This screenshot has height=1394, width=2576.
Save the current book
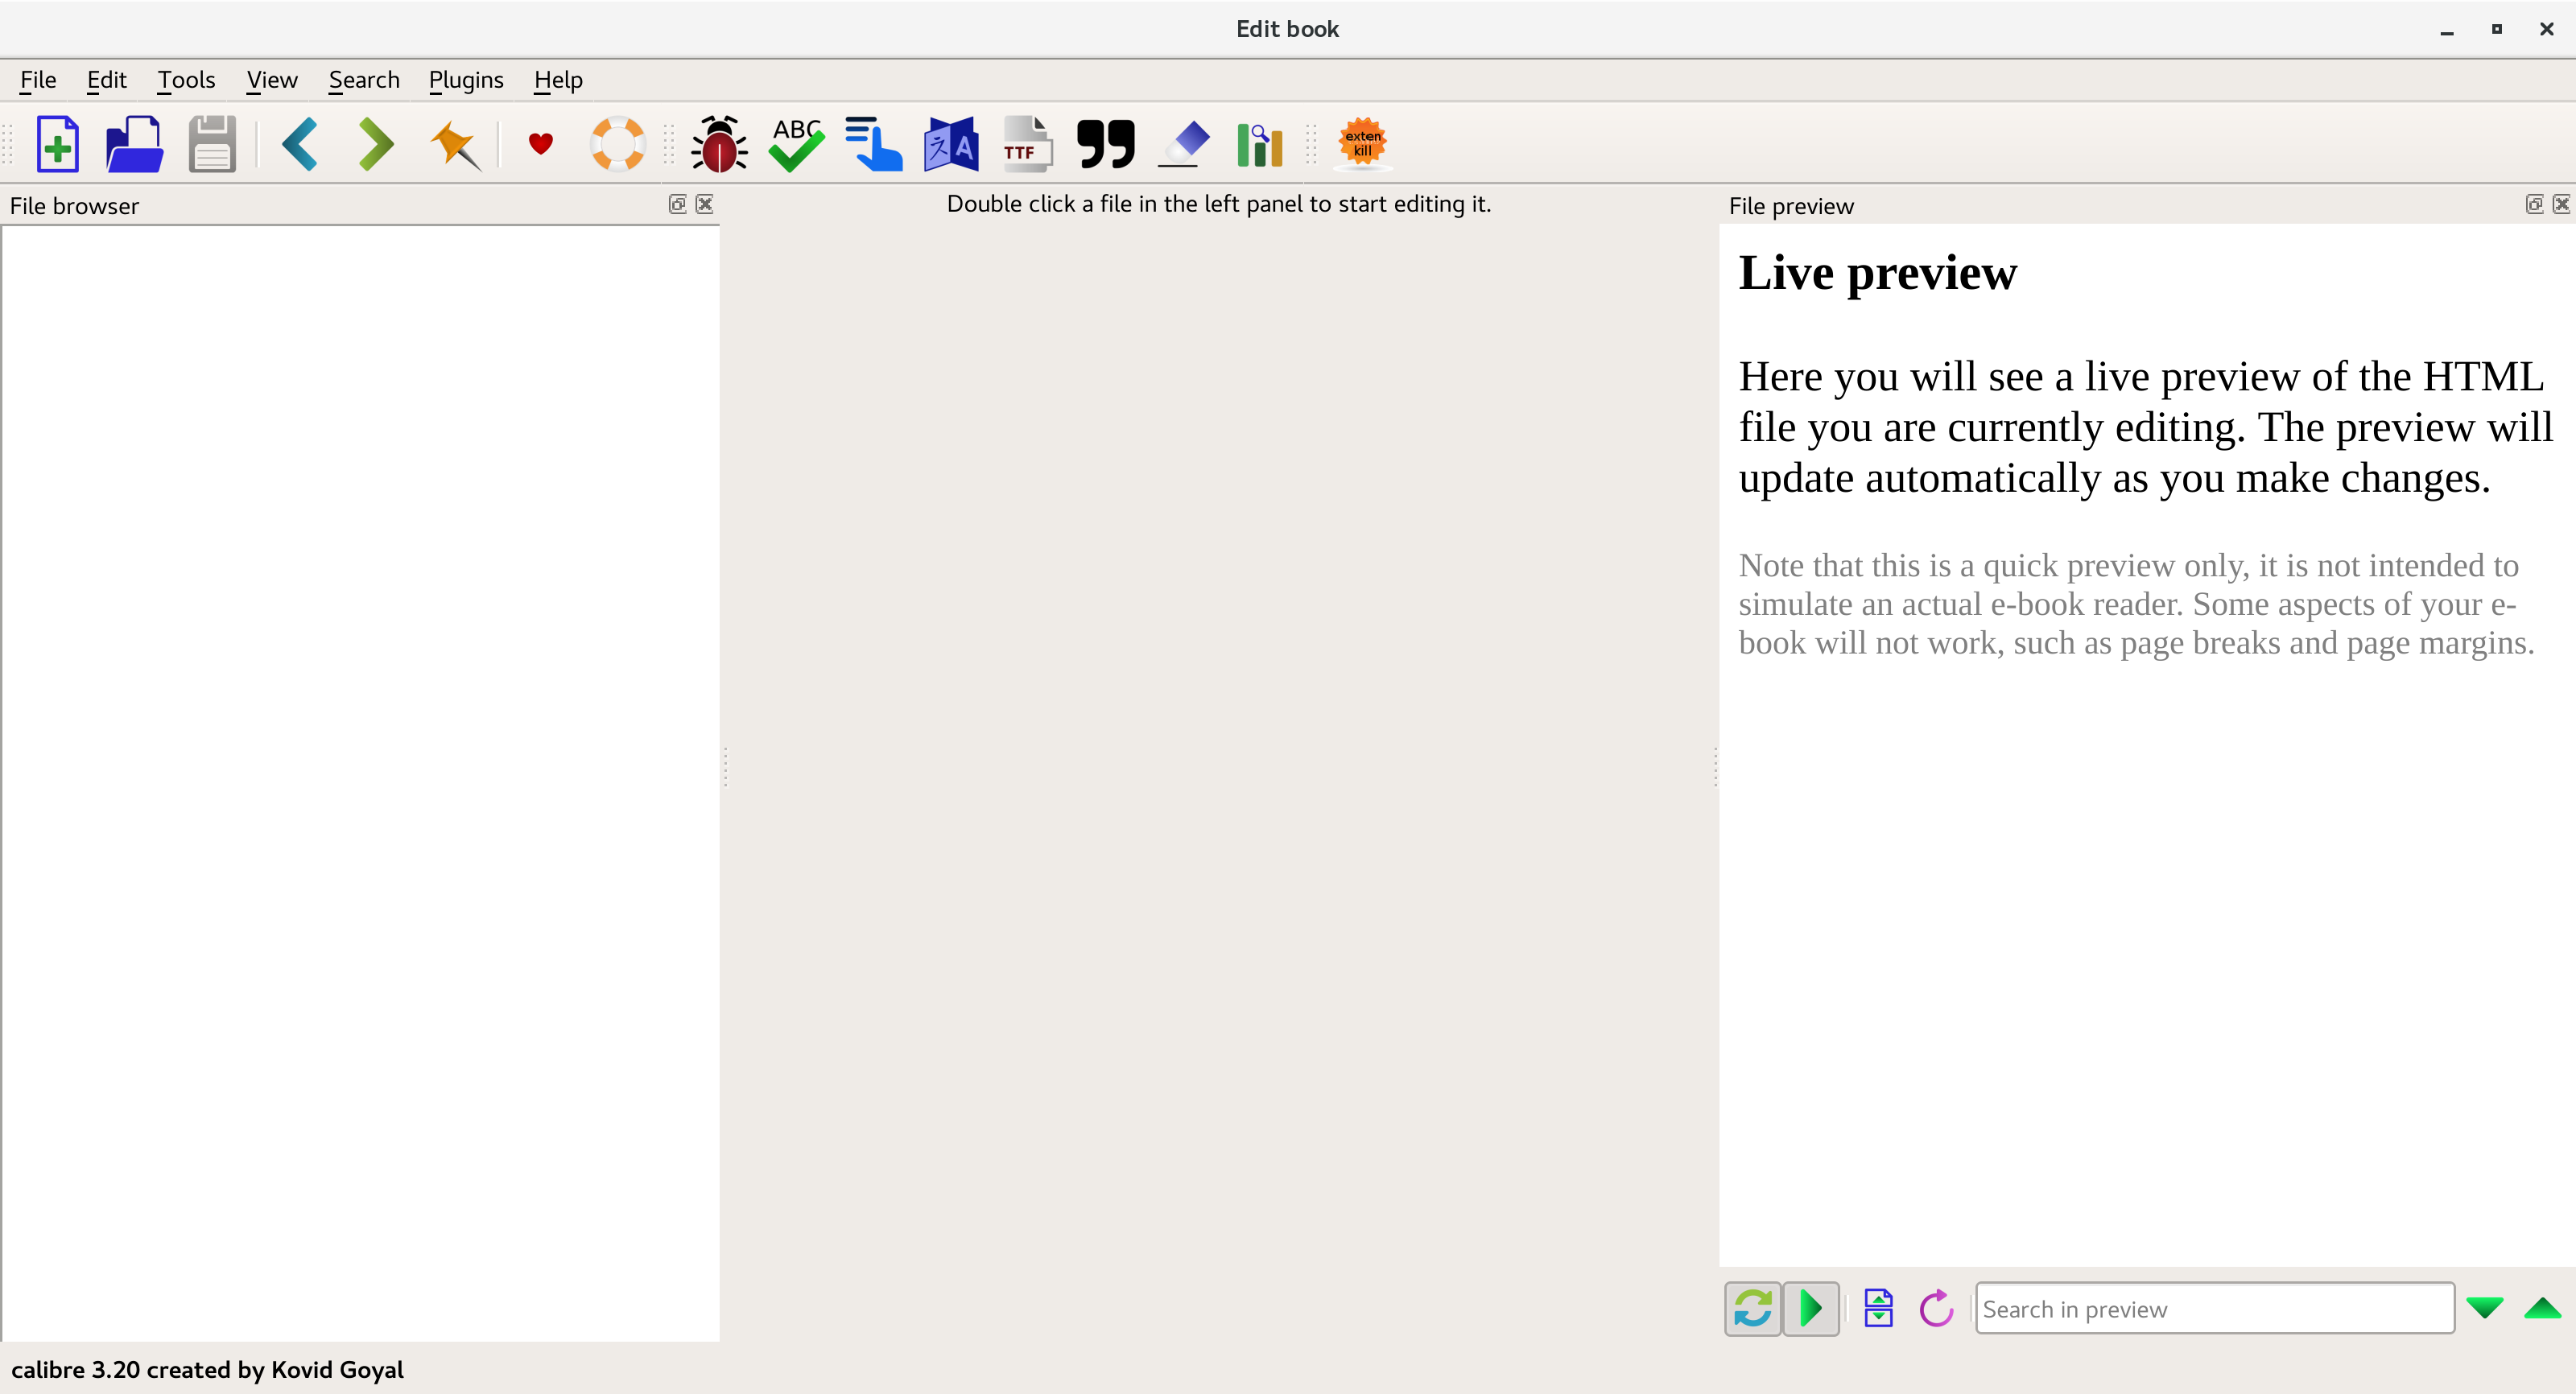[x=211, y=144]
